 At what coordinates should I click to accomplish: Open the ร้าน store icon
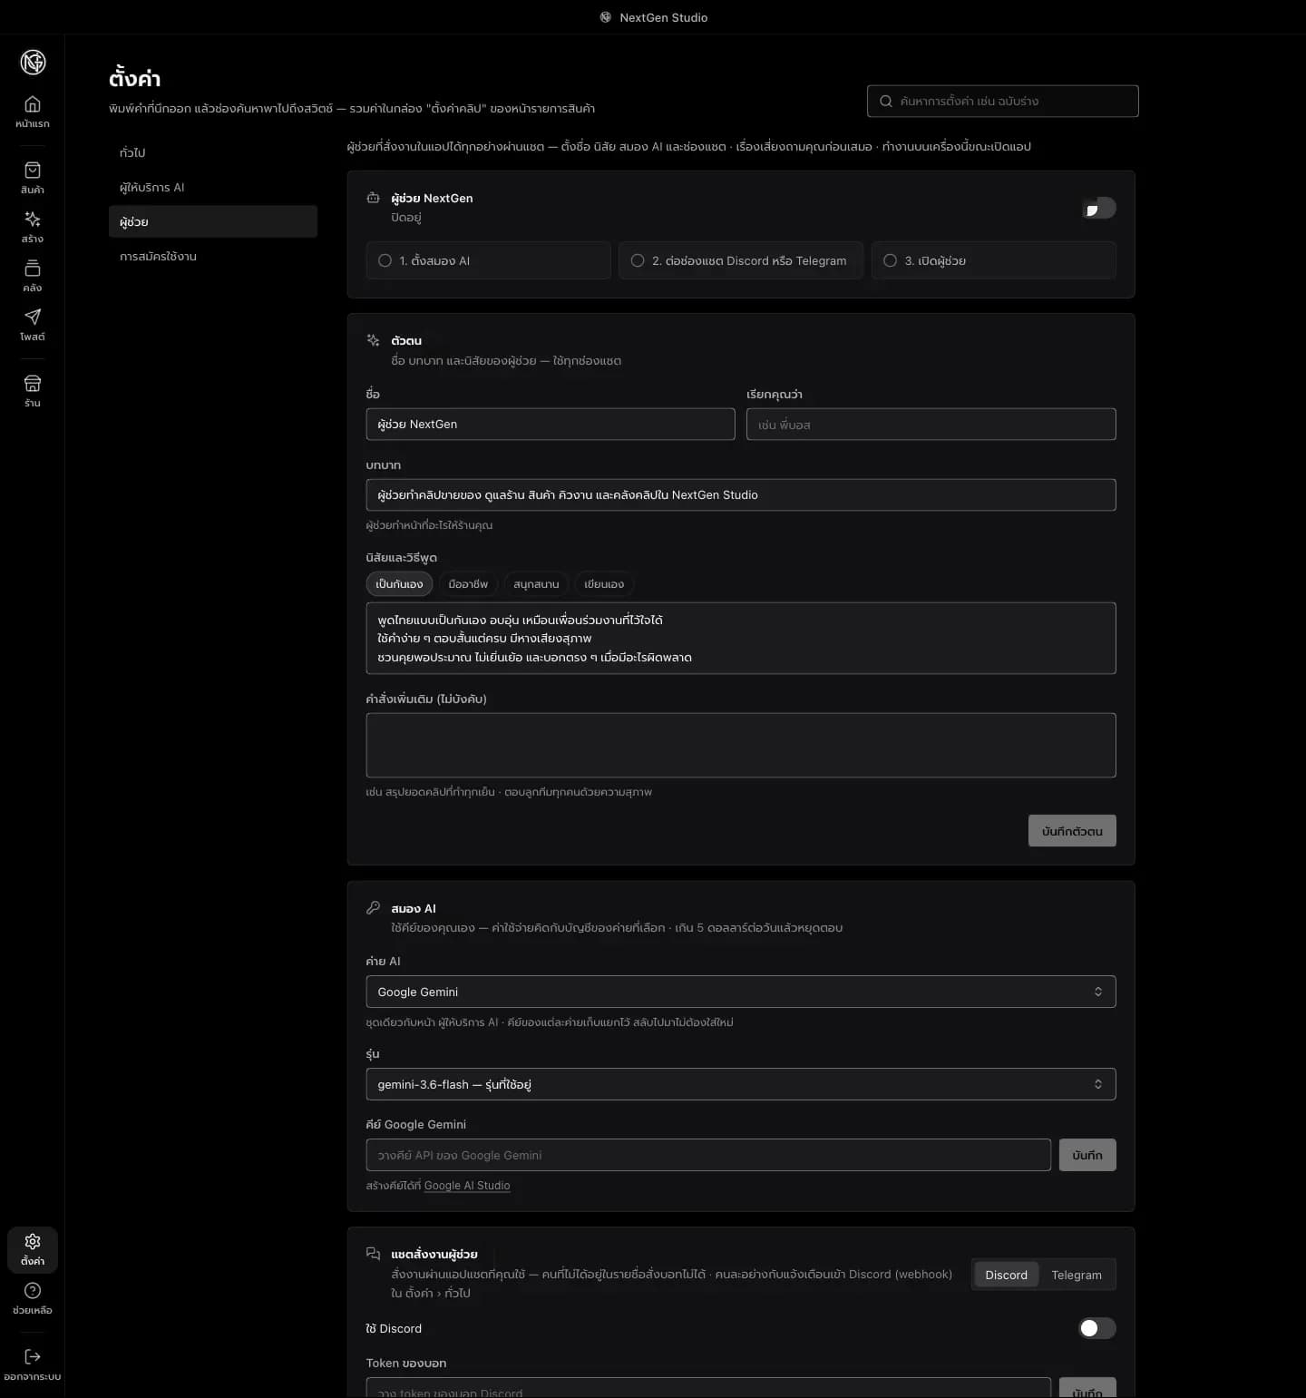(x=33, y=383)
